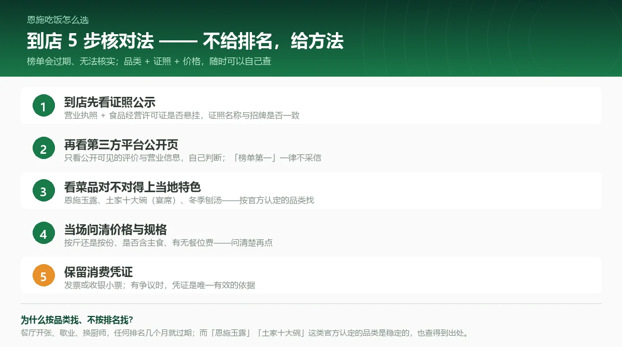
Task: Select the green number 4 badge
Action: [44, 234]
